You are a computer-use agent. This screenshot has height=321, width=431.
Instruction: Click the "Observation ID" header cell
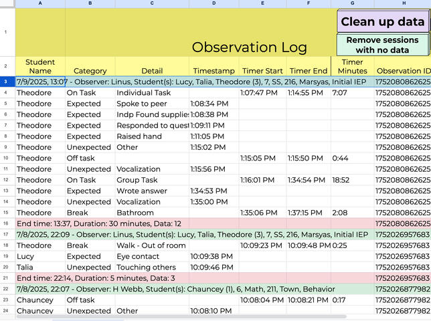403,71
